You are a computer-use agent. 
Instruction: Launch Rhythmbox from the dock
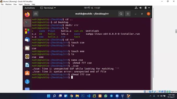coord(27,56)
